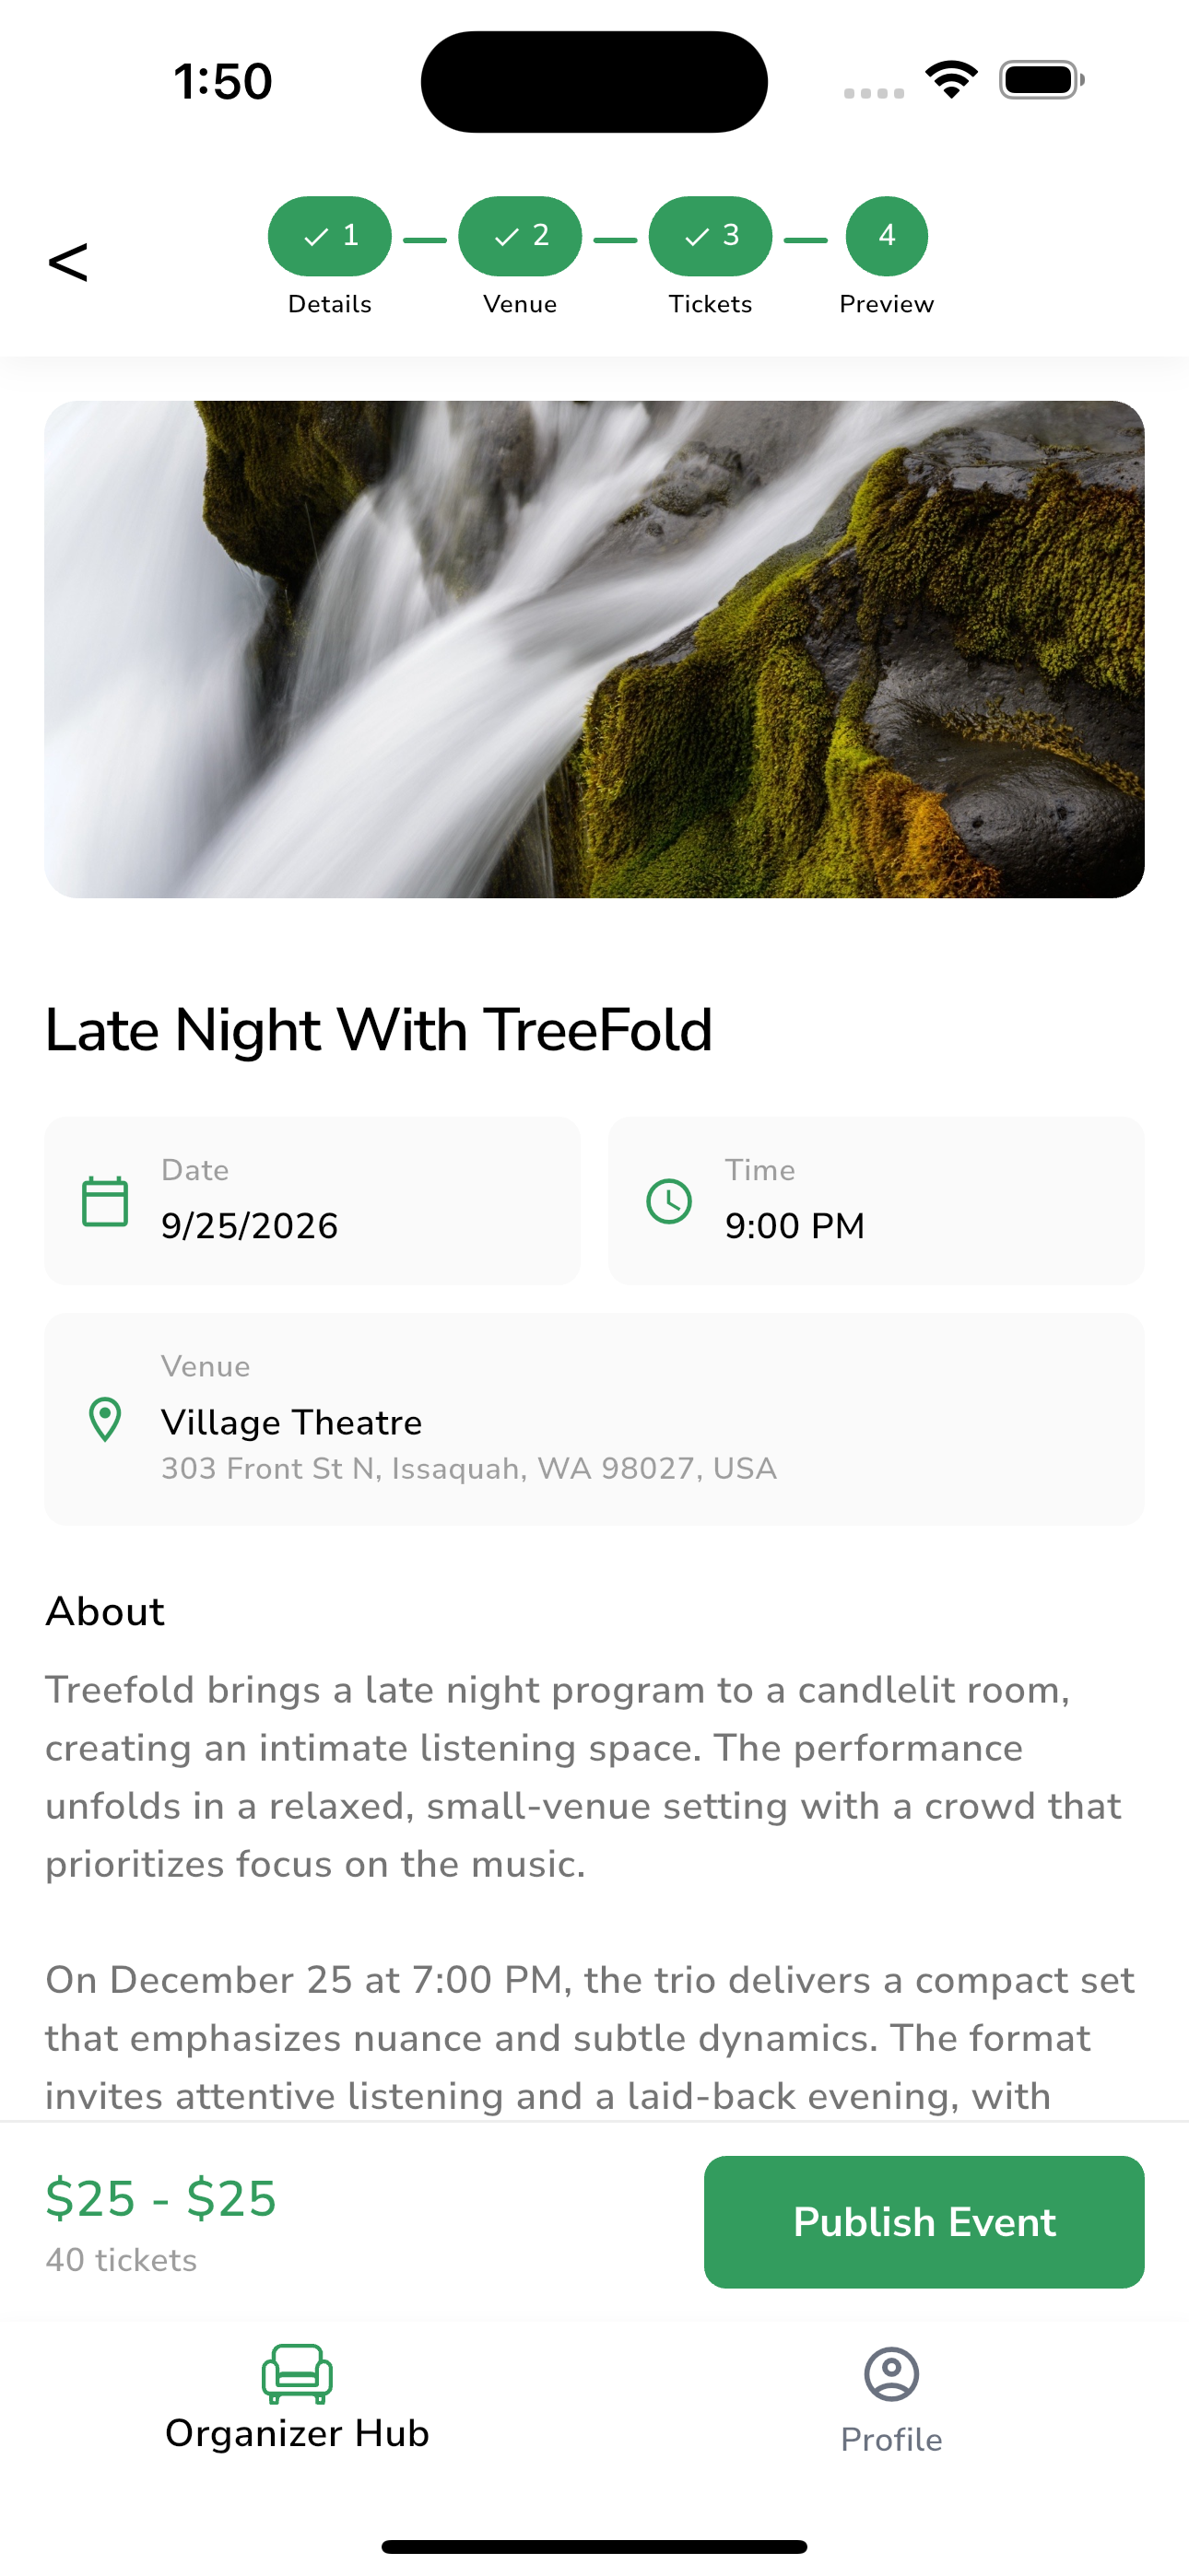Tap the Wi-Fi status icon
Viewport: 1189px width, 2576px height.
click(951, 79)
